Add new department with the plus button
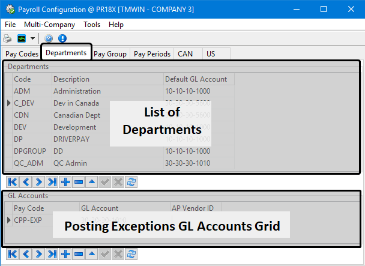The height and width of the screenshot is (266, 365). (x=65, y=182)
